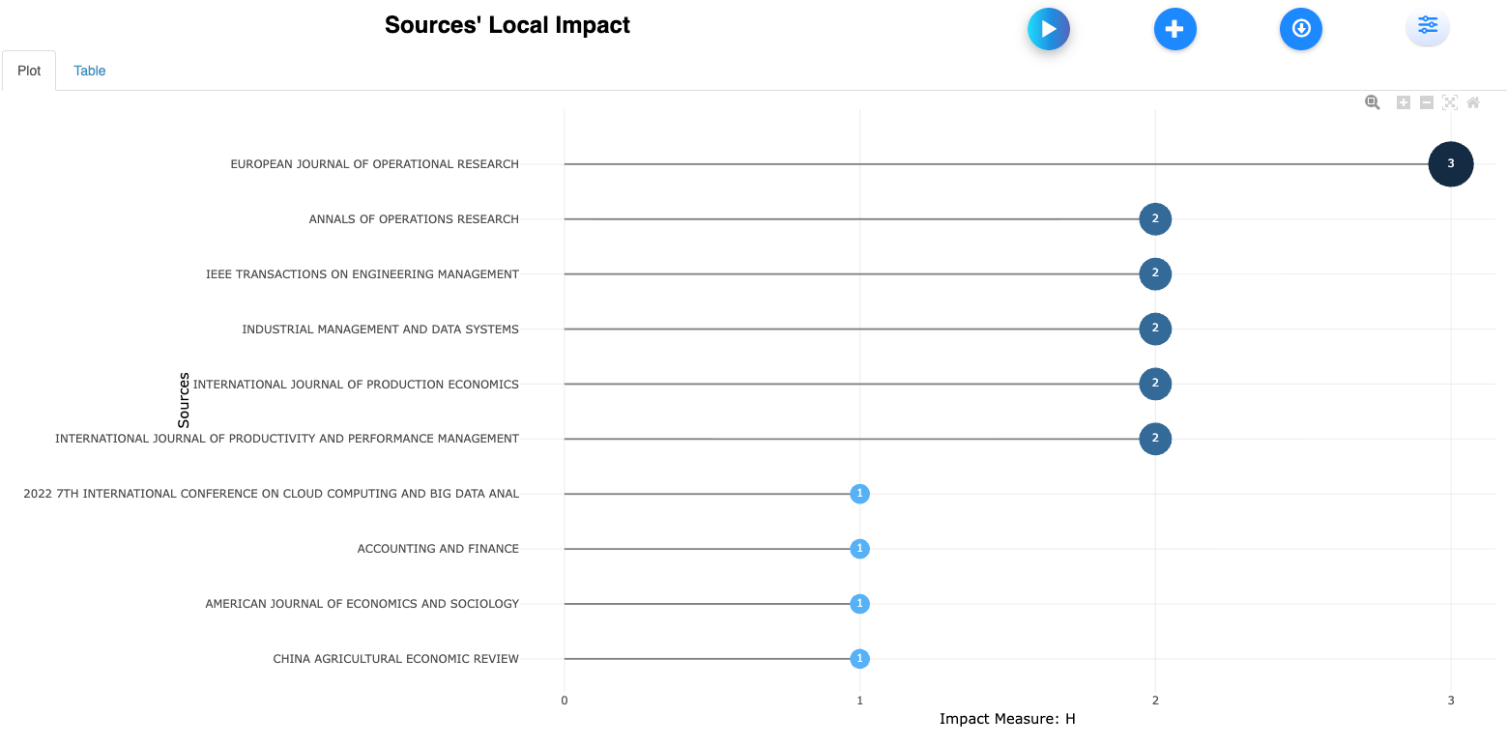This screenshot has height=745, width=1507.
Task: Download the plot using the download button
Action: coord(1300,29)
